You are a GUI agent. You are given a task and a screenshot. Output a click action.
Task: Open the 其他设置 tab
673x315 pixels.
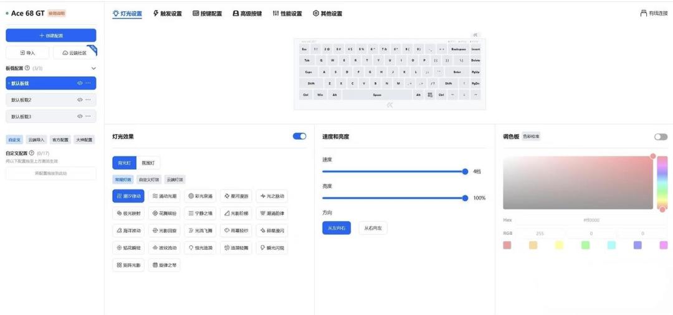click(x=328, y=13)
